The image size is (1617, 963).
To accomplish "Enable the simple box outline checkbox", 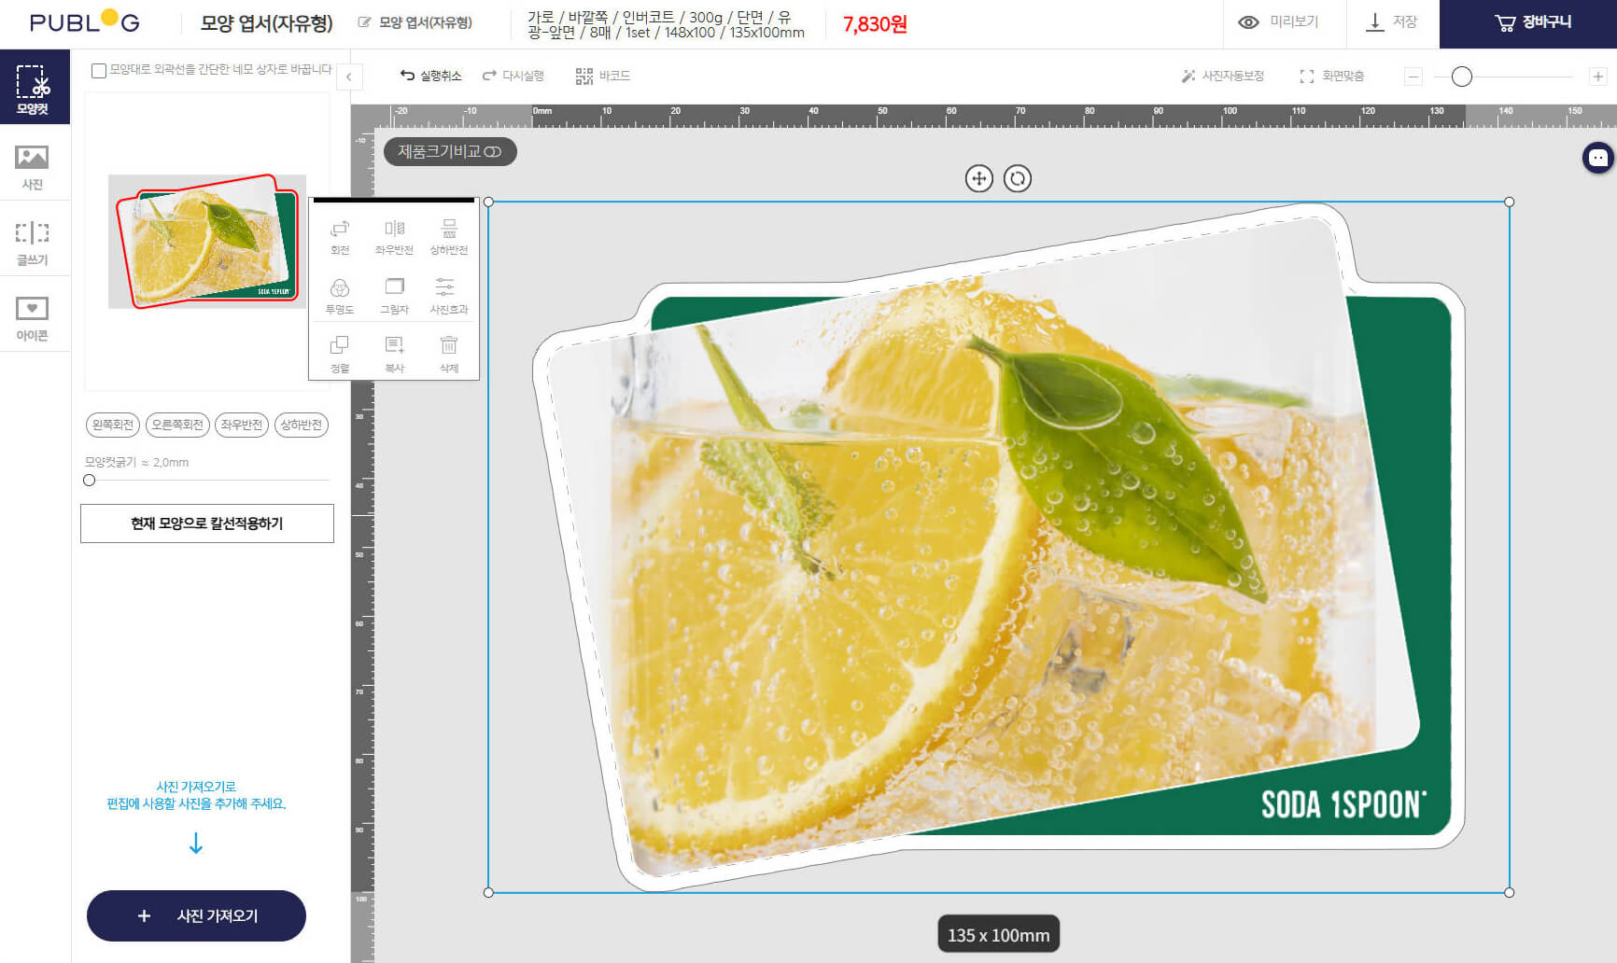I will 99,71.
